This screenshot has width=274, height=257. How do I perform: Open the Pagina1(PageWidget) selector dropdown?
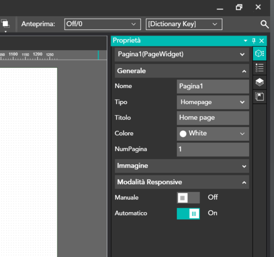(182, 54)
